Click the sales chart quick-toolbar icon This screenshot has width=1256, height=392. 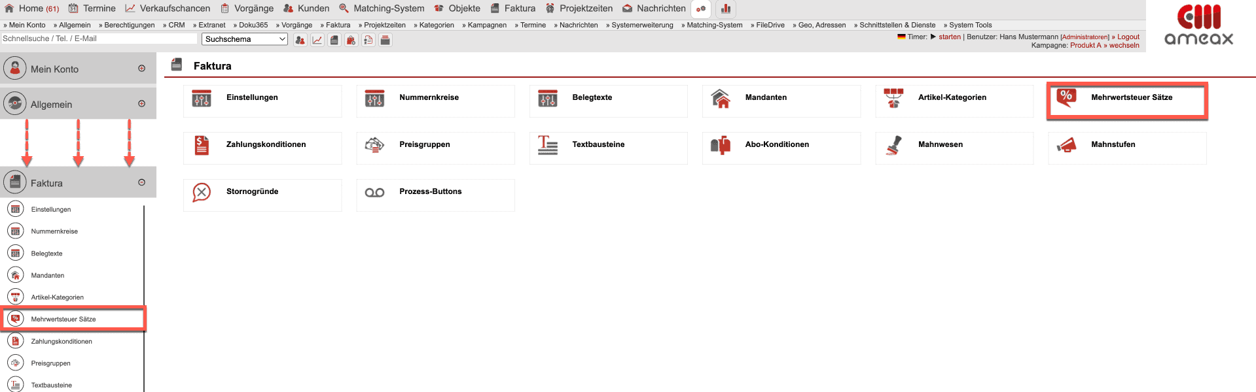317,40
